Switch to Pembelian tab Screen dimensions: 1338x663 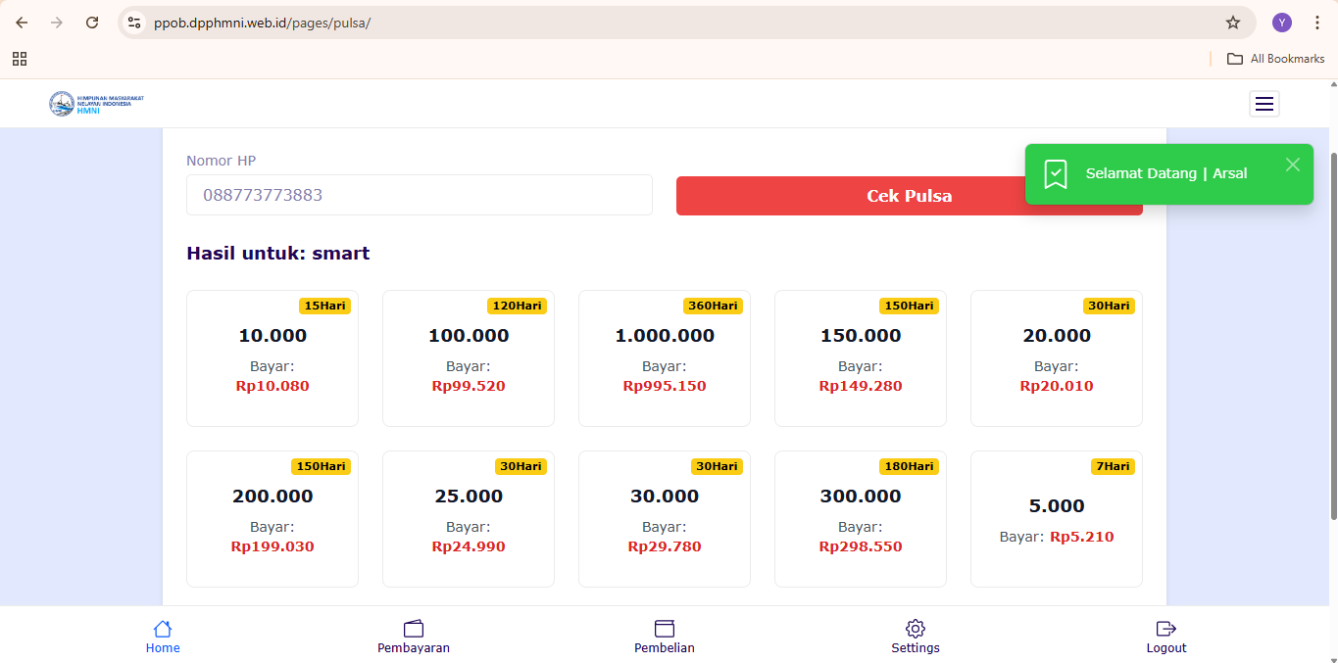coord(665,637)
